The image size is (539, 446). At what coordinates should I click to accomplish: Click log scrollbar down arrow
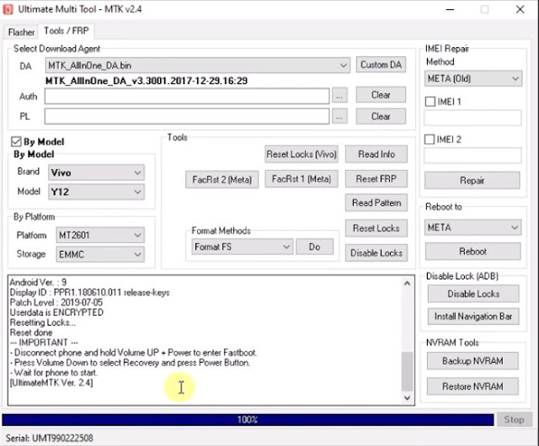(x=408, y=398)
